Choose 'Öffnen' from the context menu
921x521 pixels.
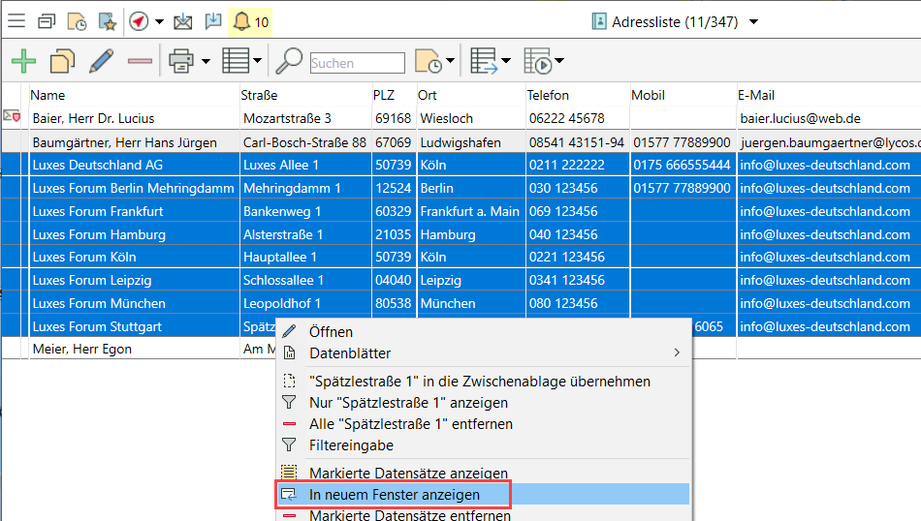[331, 332]
